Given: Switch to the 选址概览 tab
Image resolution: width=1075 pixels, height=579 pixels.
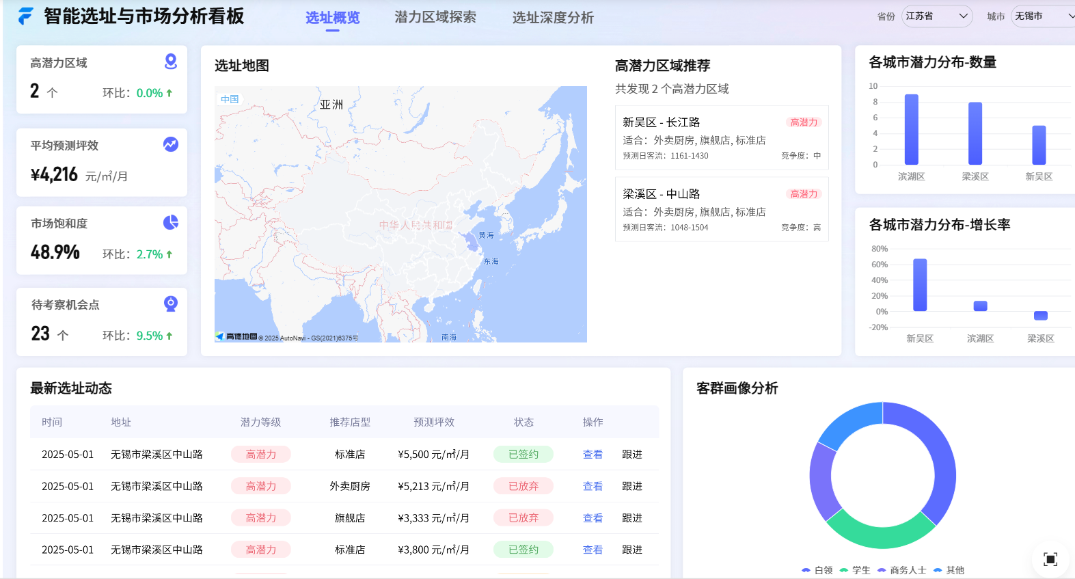Looking at the screenshot, I should (332, 18).
